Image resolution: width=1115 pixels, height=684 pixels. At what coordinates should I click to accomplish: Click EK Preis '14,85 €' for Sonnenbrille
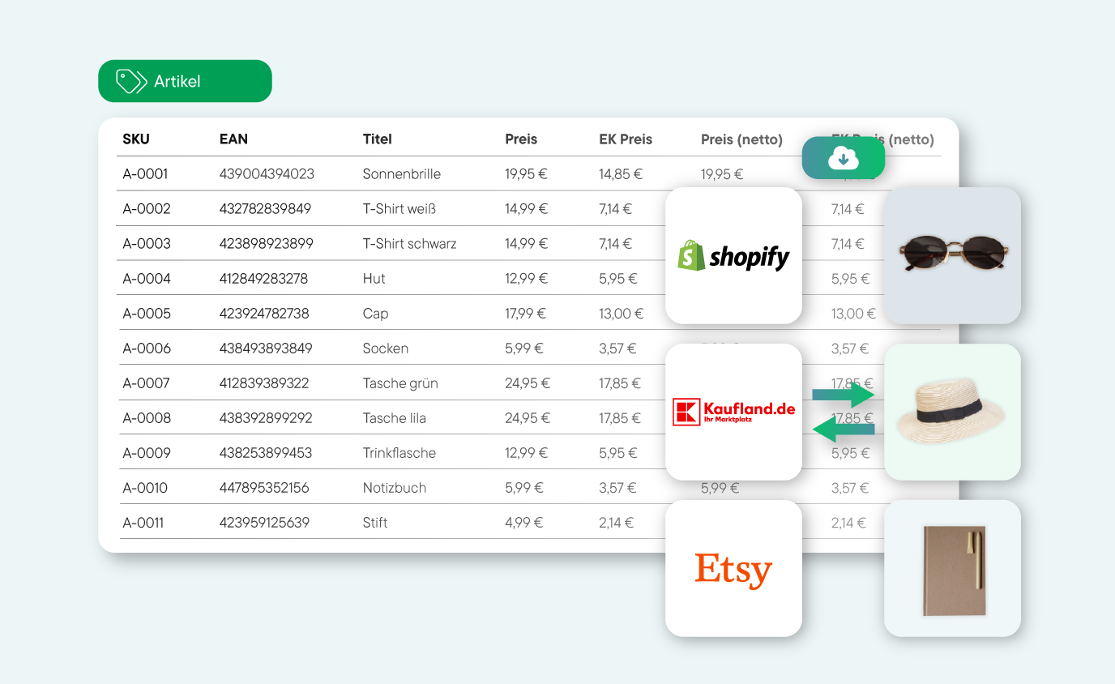click(621, 174)
